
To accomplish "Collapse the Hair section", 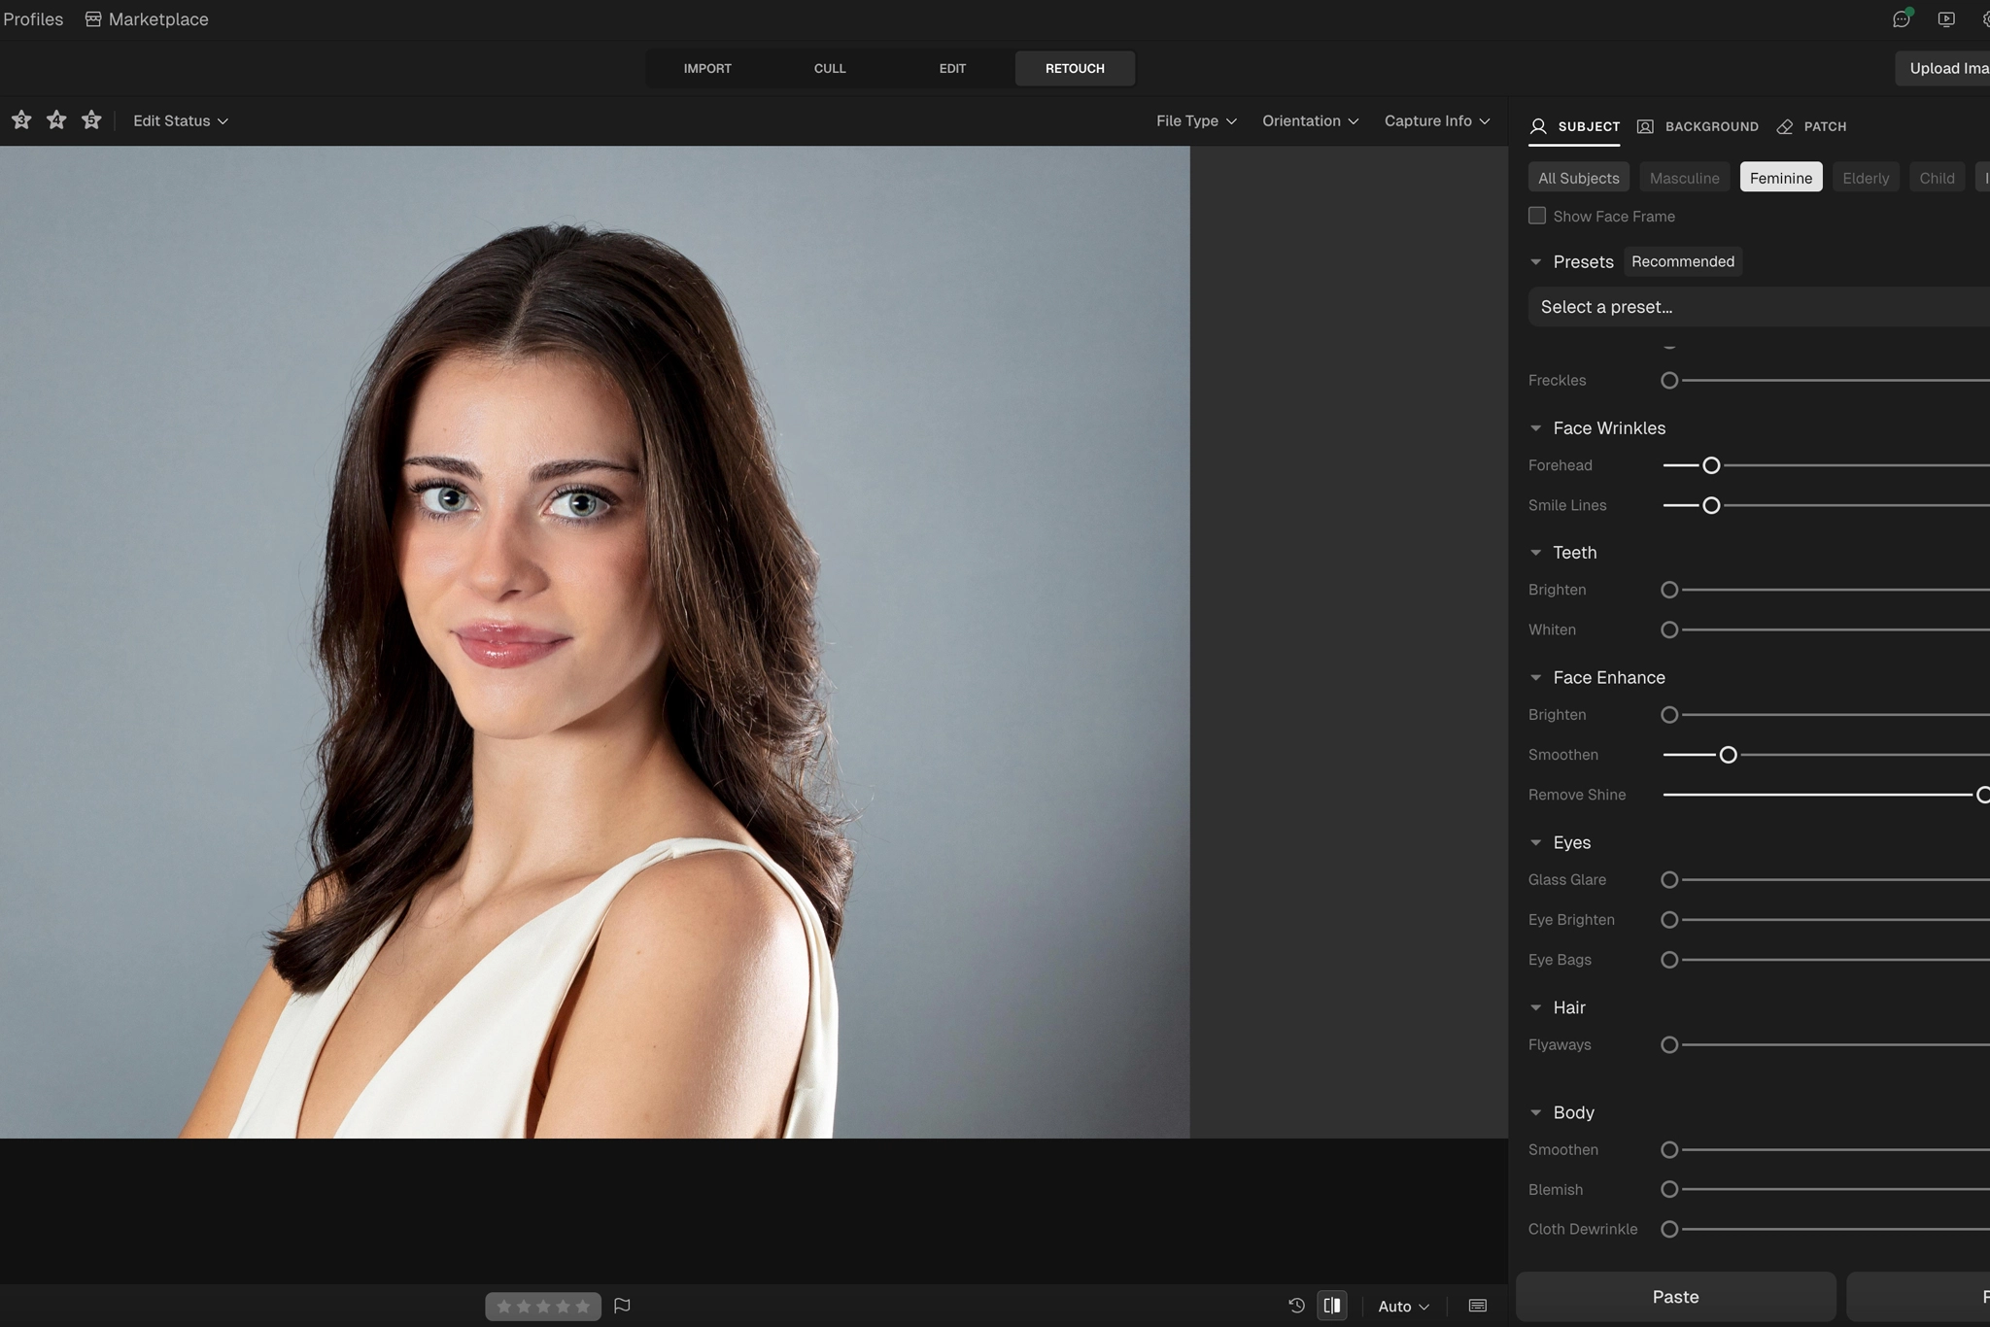I will pos(1536,1008).
